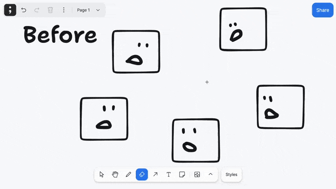
Task: Pick the Draw pencil tool
Action: (128, 175)
